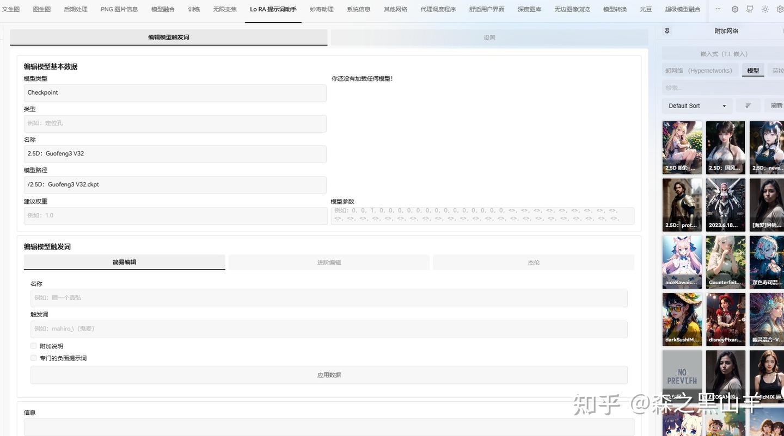Toggle sort order icon beside Default Sort

(749, 105)
